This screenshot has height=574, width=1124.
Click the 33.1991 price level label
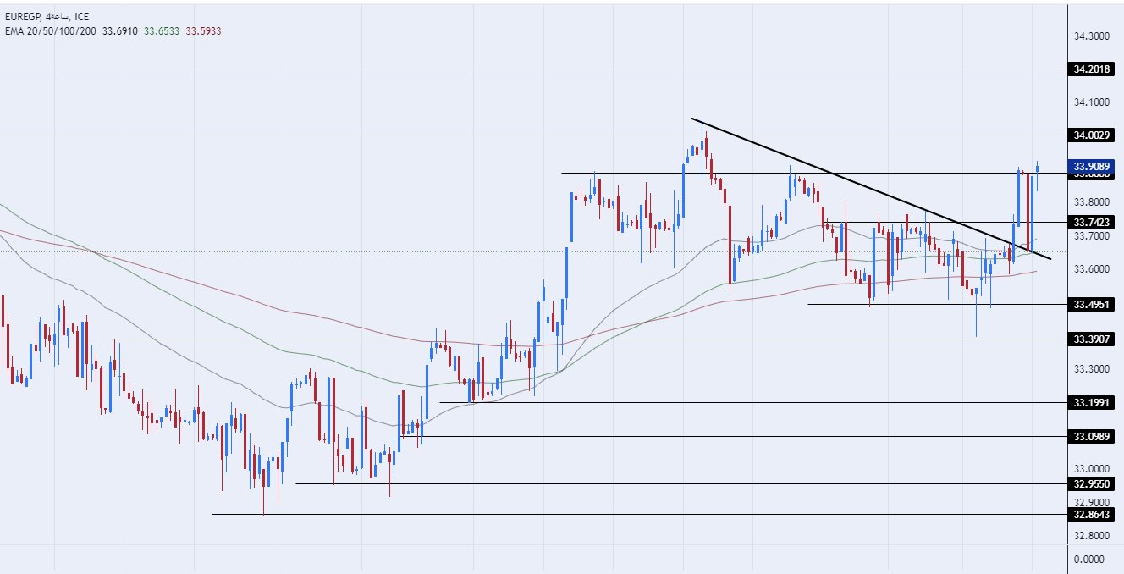(x=1091, y=403)
